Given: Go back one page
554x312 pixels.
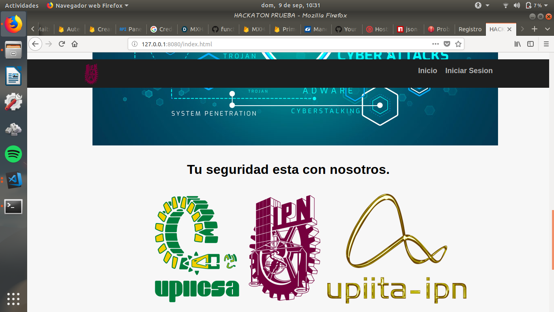Looking at the screenshot, I should [35, 44].
